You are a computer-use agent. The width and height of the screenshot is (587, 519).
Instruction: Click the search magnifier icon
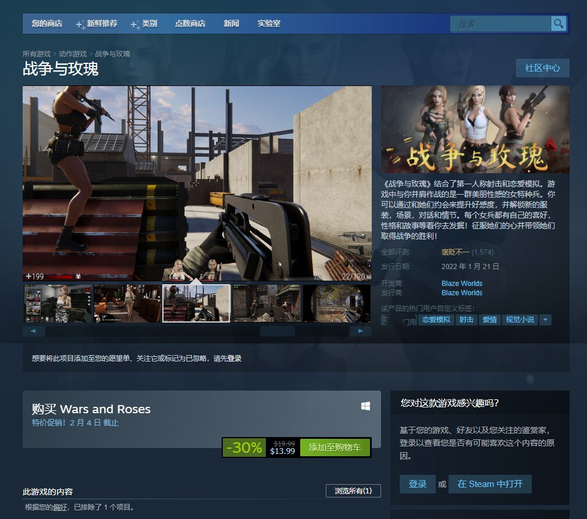point(558,24)
